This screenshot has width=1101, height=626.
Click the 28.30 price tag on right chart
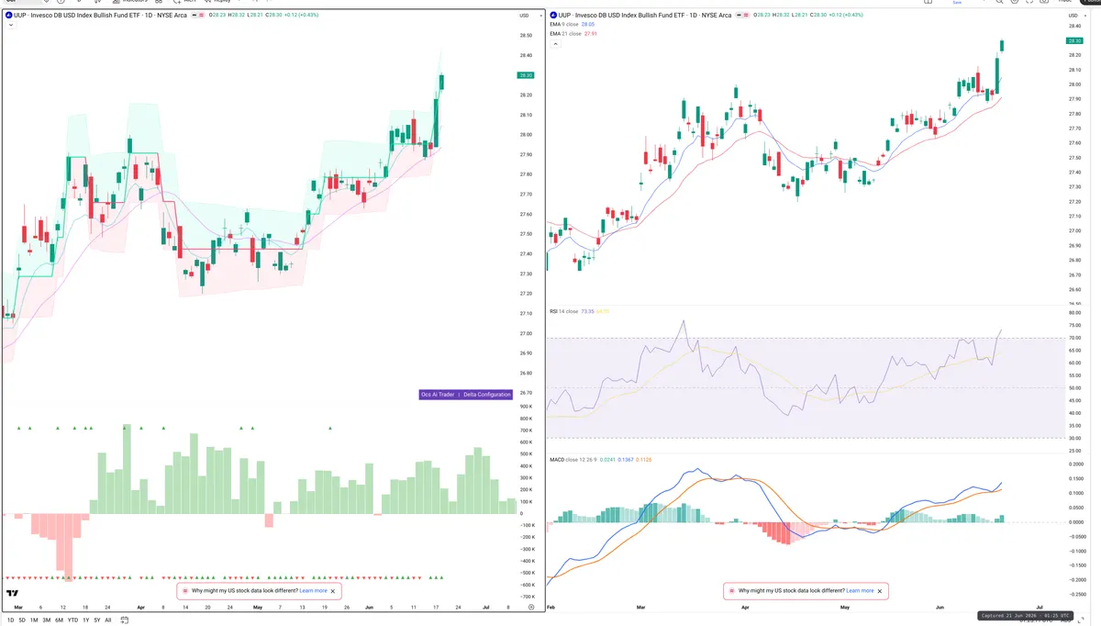coord(1074,41)
